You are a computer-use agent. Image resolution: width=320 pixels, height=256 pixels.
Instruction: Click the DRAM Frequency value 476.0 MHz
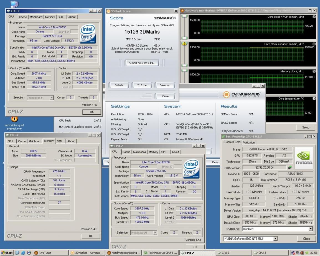59,171
